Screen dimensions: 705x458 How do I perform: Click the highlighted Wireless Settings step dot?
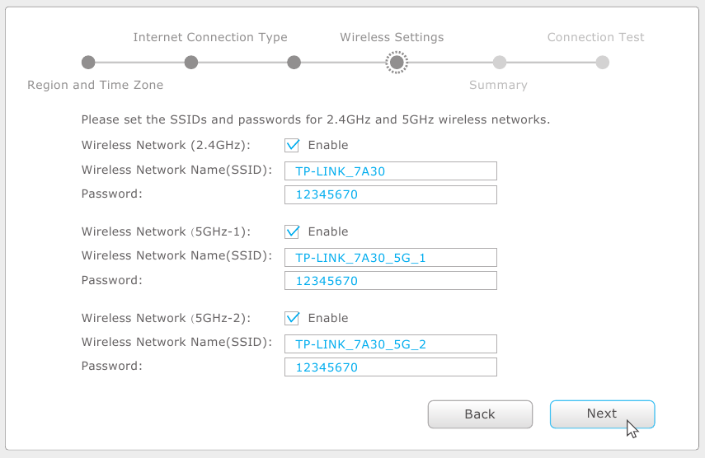coord(397,62)
